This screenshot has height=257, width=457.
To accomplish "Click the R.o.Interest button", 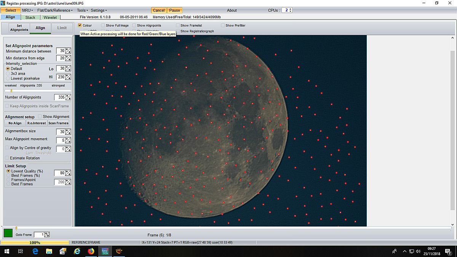I will pyautogui.click(x=37, y=123).
